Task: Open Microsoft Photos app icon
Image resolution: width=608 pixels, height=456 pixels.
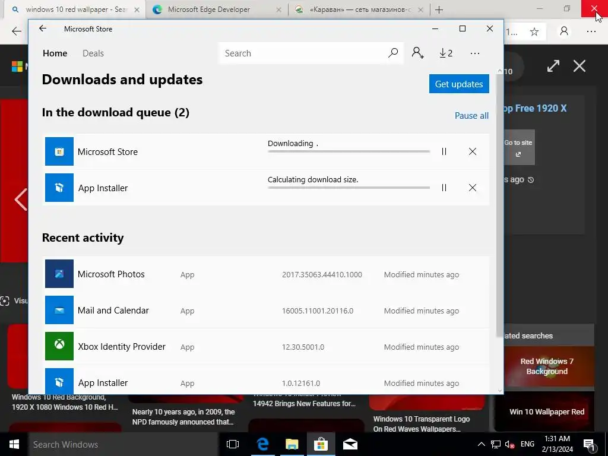Action: [59, 274]
